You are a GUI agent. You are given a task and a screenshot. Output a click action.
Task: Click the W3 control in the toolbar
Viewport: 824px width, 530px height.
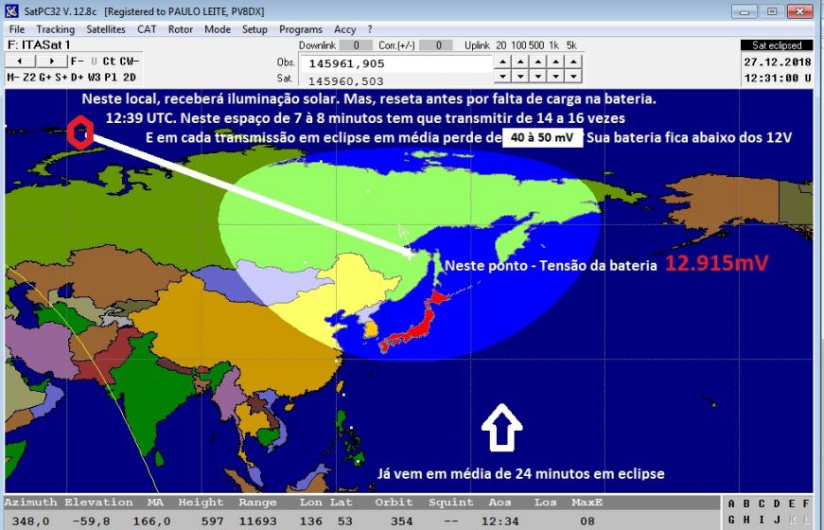94,77
